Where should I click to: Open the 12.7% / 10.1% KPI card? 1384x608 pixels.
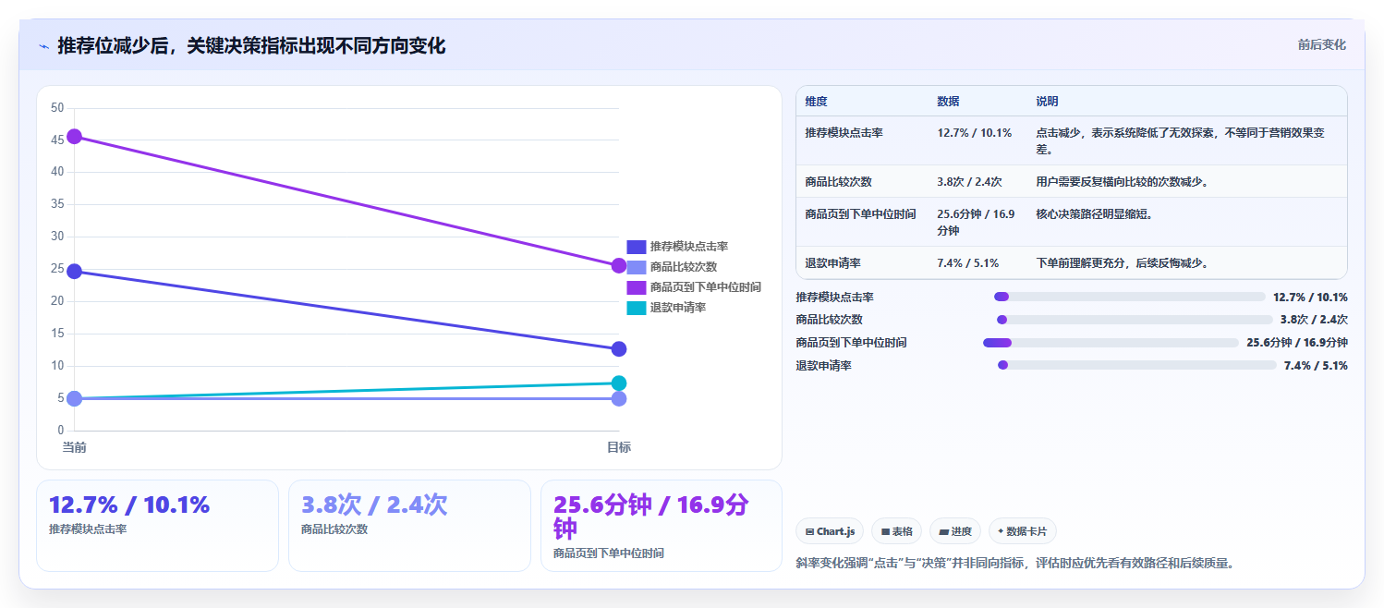[x=157, y=526]
